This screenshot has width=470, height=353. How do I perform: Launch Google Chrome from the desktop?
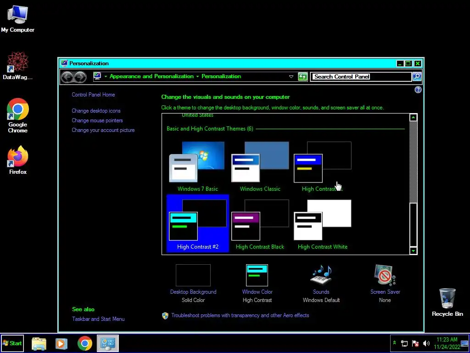18,115
